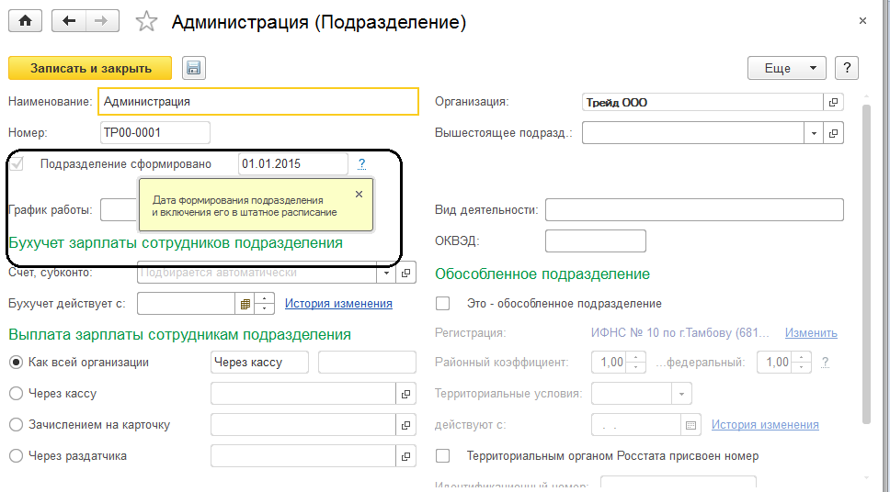Enable Это - обособленное подразделение checkbox

[x=443, y=303]
